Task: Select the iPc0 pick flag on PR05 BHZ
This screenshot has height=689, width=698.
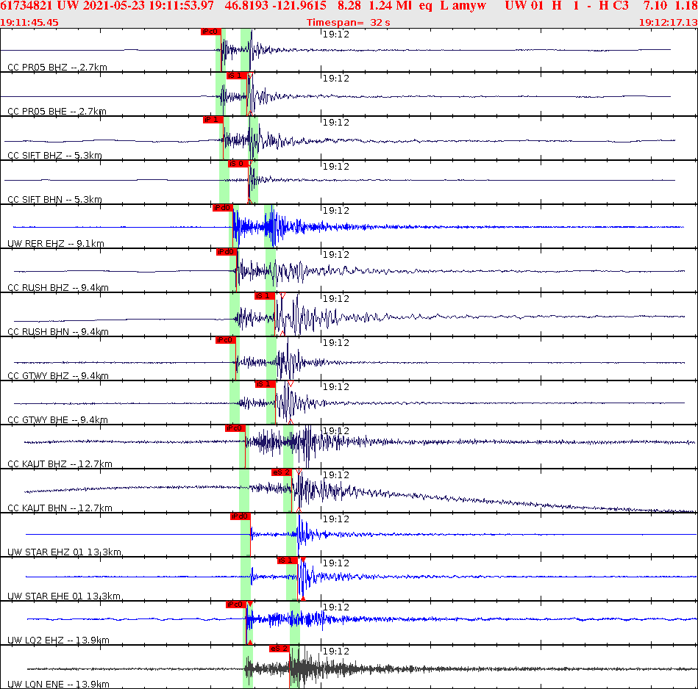Action: click(210, 32)
